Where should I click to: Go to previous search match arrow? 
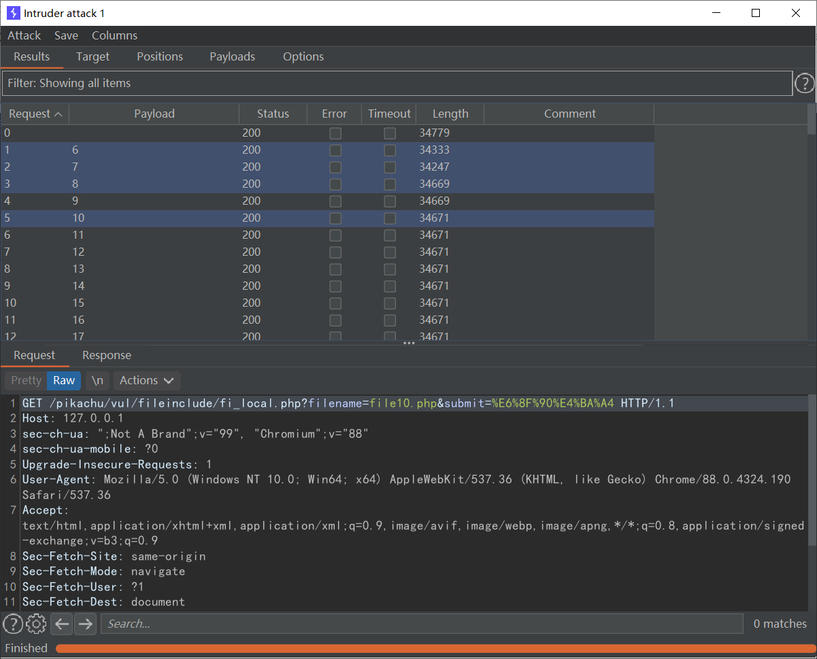[x=62, y=624]
